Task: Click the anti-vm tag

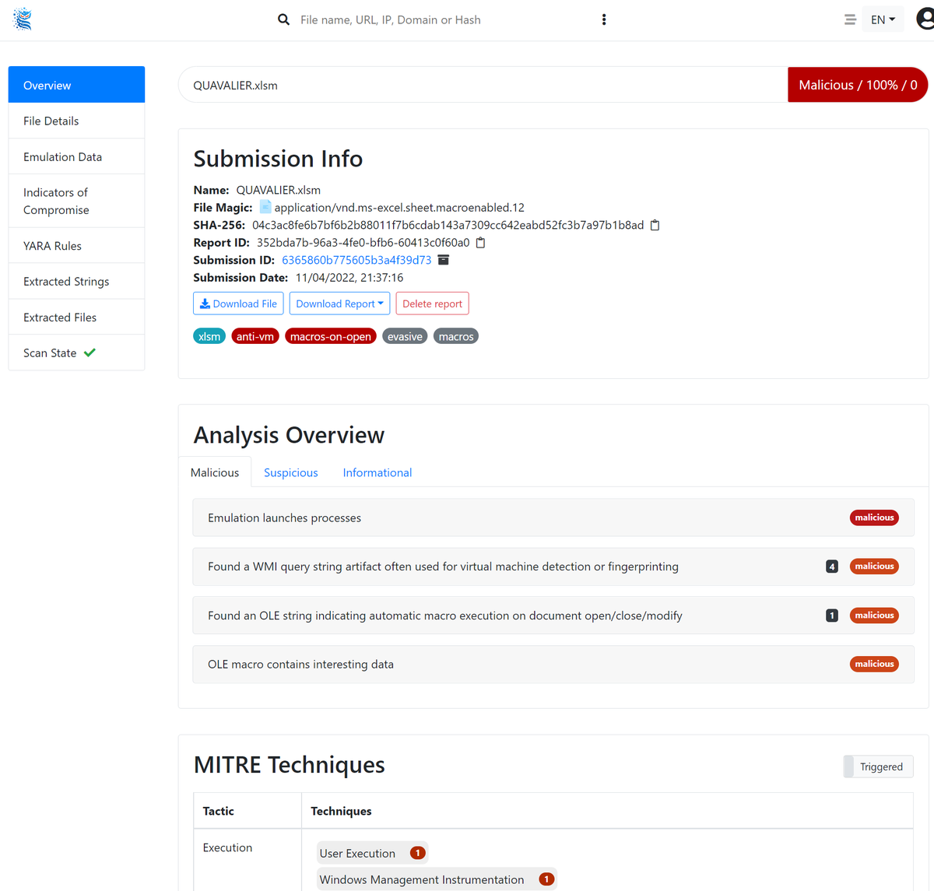Action: tap(255, 336)
